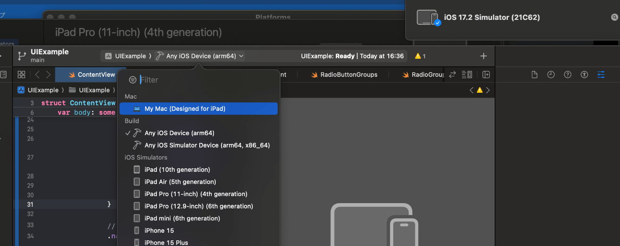
Task: Click the swap editor arrows icon
Action: pyautogui.click(x=452, y=75)
